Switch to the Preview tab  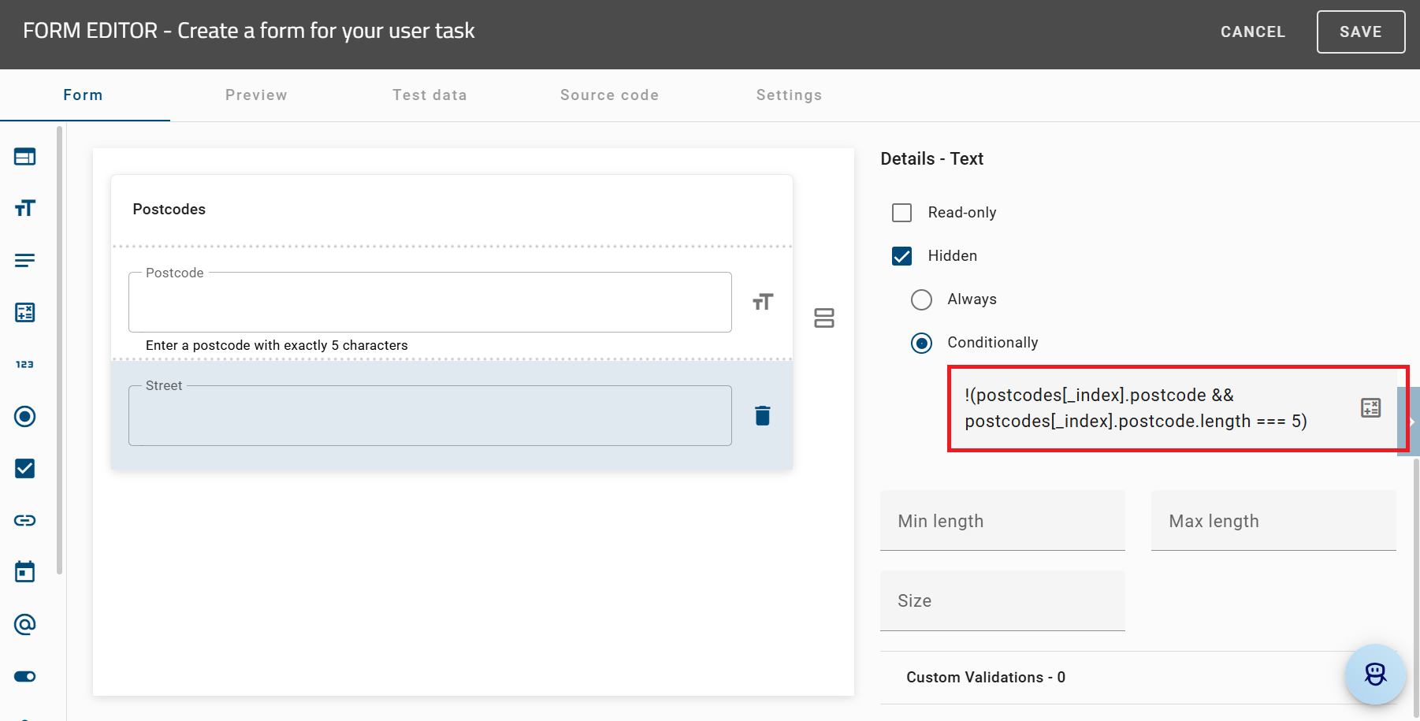point(256,95)
